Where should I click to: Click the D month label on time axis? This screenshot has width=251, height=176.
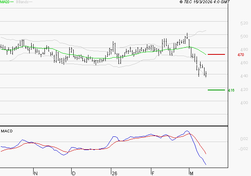tap(74, 174)
